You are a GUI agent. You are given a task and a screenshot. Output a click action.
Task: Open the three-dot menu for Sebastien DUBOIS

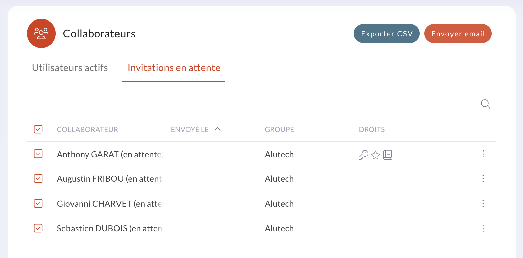(x=483, y=228)
